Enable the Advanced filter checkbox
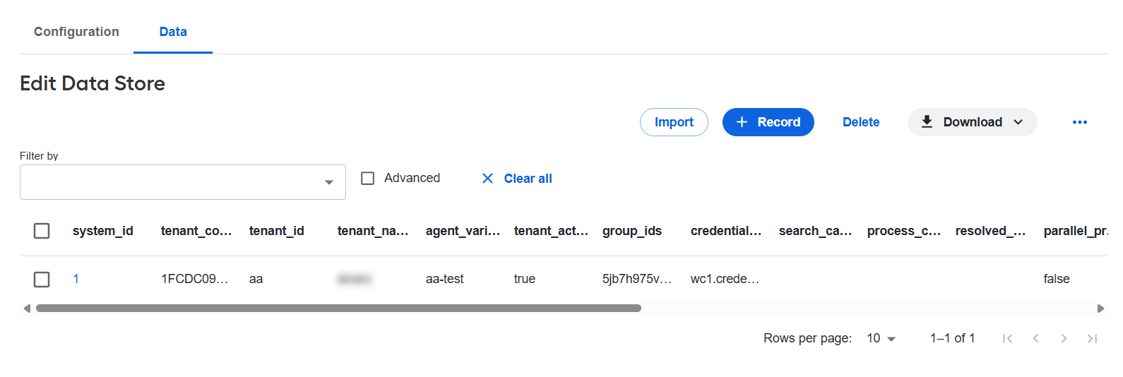The width and height of the screenshot is (1123, 377). [367, 179]
